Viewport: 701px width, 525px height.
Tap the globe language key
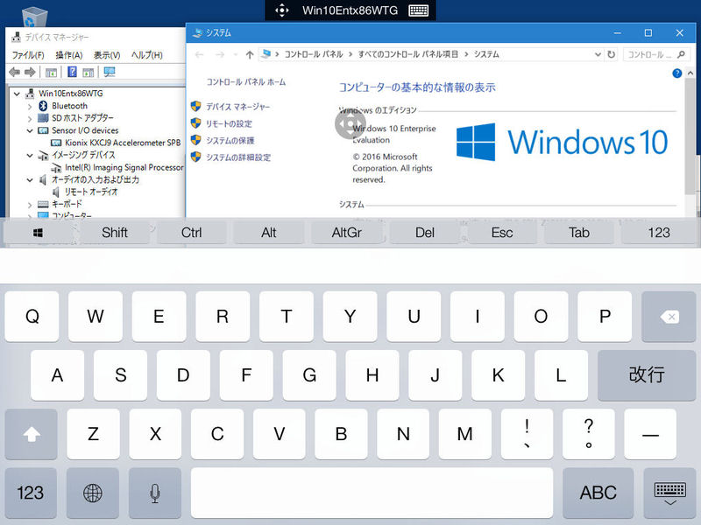[93, 493]
